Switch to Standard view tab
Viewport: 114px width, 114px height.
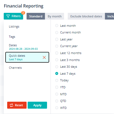tap(36, 16)
